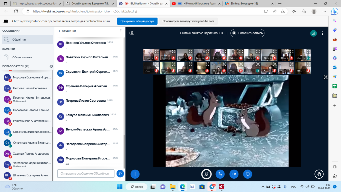Screen dimensions: 341x192
Task: Open Edge read aloud
Action: (274, 11)
